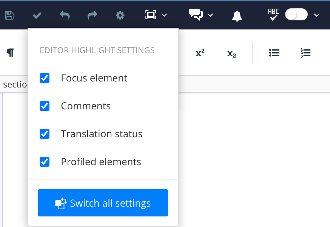Apply a bulleted list
Image resolution: width=330 pixels, height=227 pixels.
274,53
